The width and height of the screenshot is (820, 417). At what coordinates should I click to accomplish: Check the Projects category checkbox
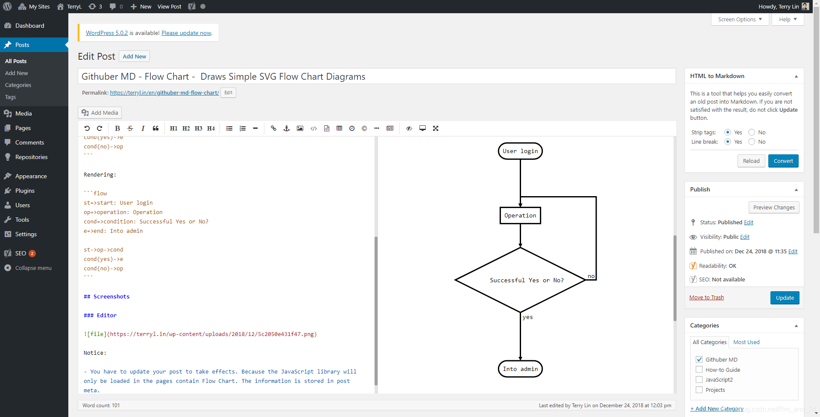point(699,390)
